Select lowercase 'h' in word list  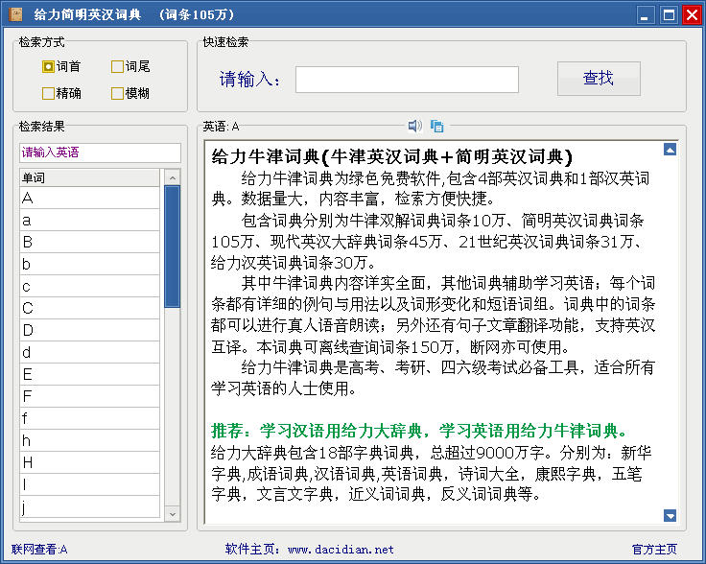pos(89,440)
